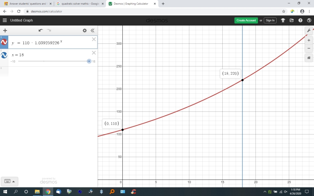Open expression list settings gear

tap(85, 30)
